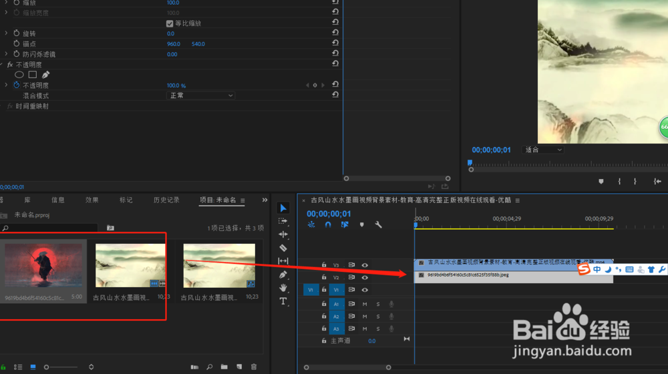Solo audio track A2
This screenshot has width=668, height=374.
[x=378, y=317]
